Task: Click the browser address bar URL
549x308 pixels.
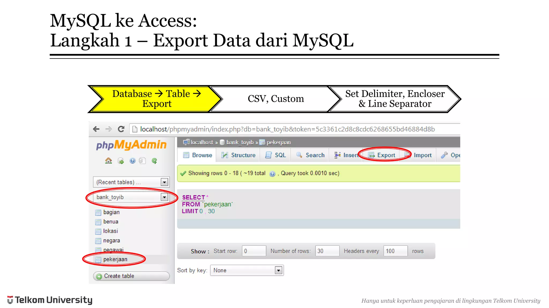Action: point(287,129)
